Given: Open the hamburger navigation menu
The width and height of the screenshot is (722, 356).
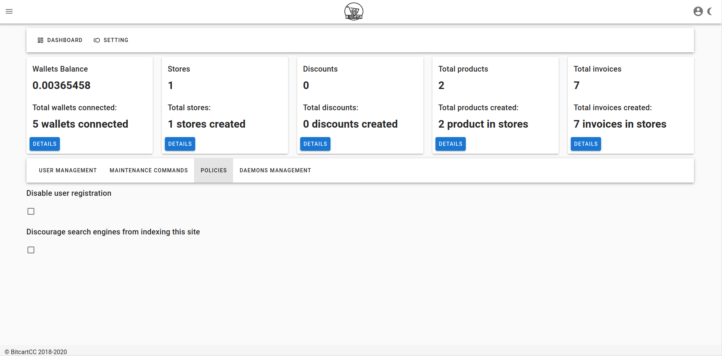Looking at the screenshot, I should (x=9, y=11).
